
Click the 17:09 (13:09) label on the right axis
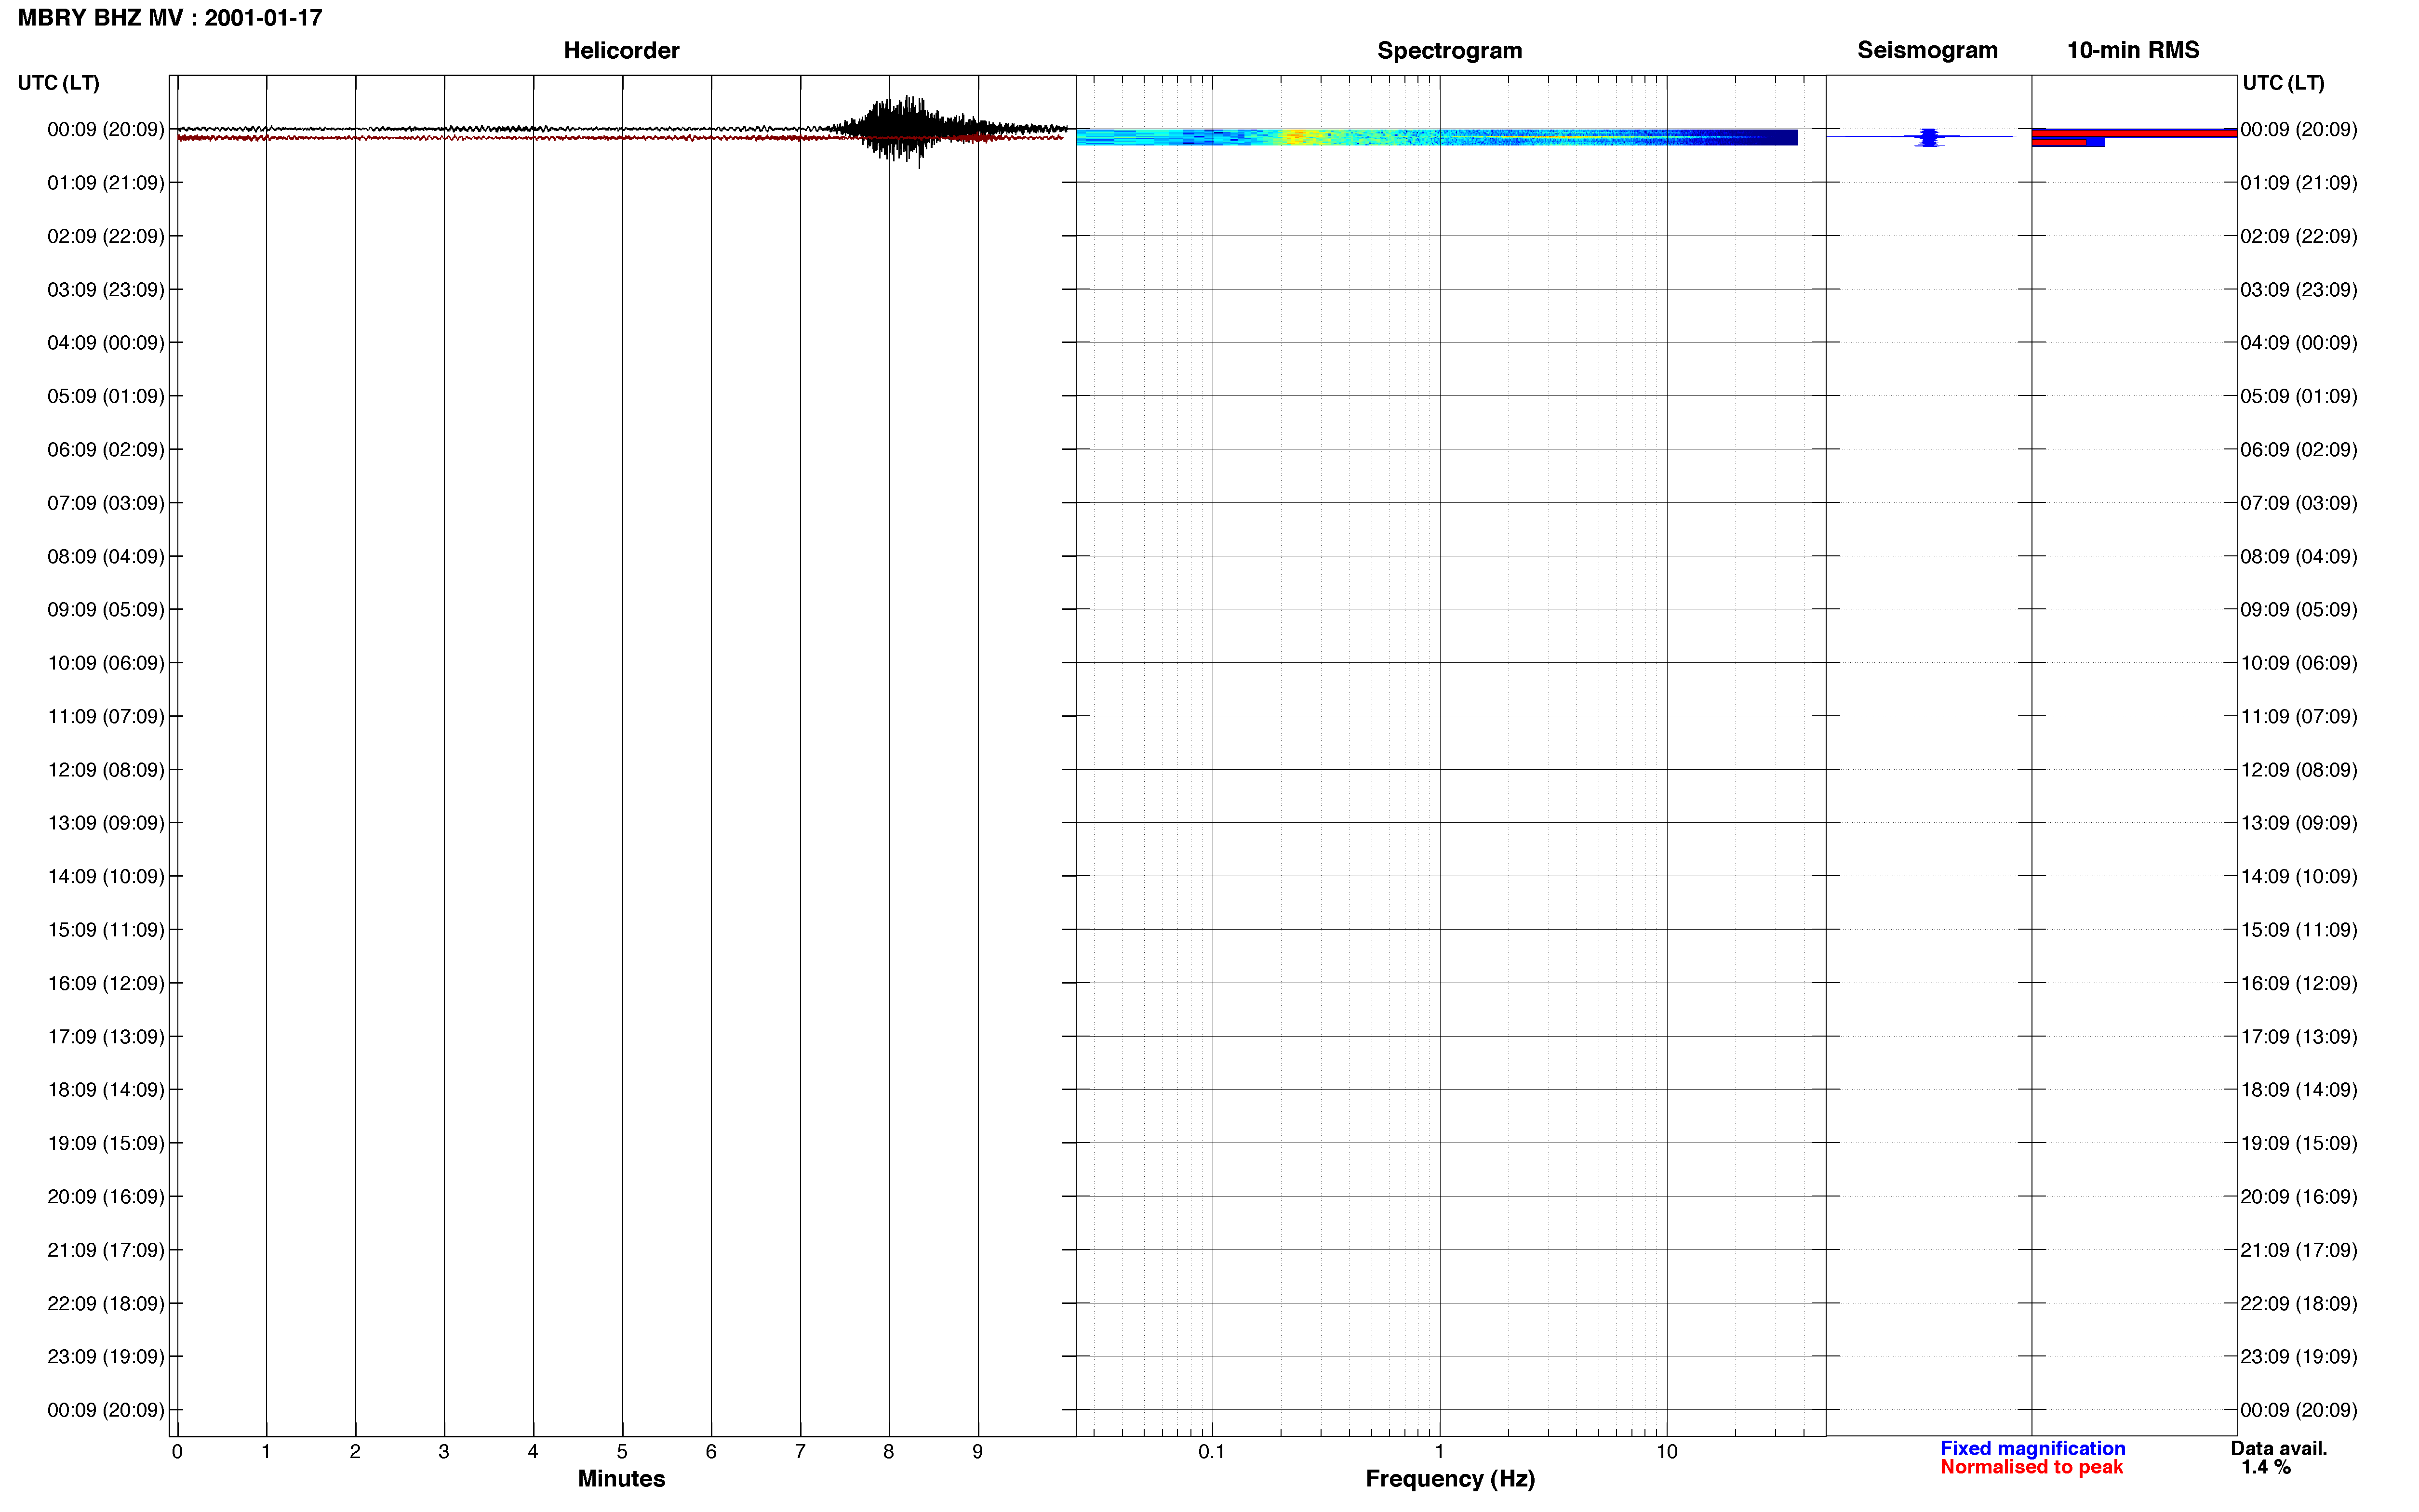point(2299,1037)
